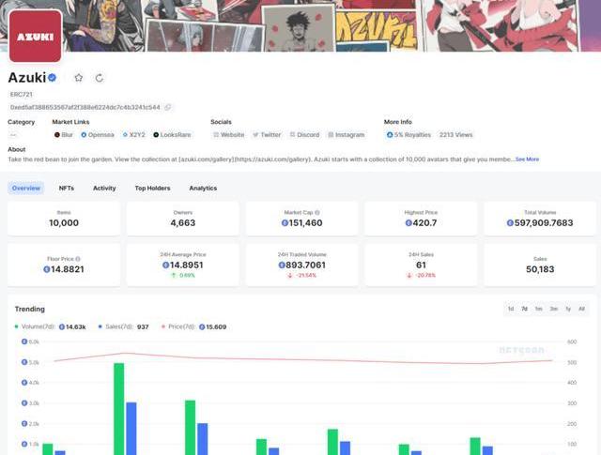Expand the About text with See More
This screenshot has width=601, height=455.
click(x=527, y=159)
